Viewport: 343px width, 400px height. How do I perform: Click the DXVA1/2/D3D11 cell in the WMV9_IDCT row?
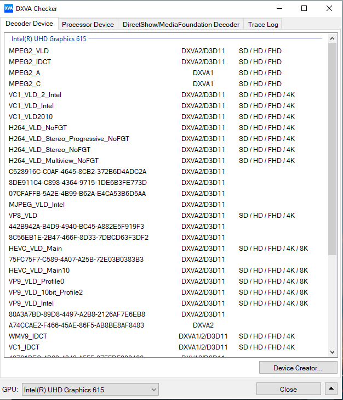[x=203, y=336]
